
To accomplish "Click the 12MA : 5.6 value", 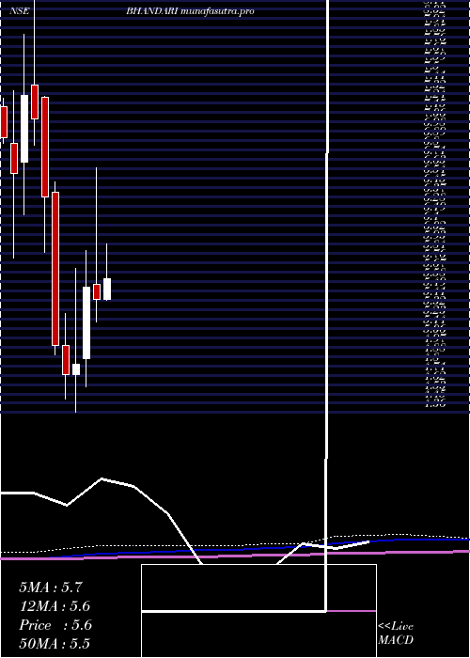I will coord(55,606).
